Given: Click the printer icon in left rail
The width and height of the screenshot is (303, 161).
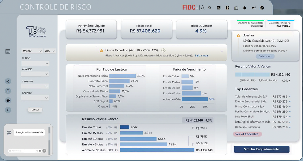Looking at the screenshot, I should 8,100.
